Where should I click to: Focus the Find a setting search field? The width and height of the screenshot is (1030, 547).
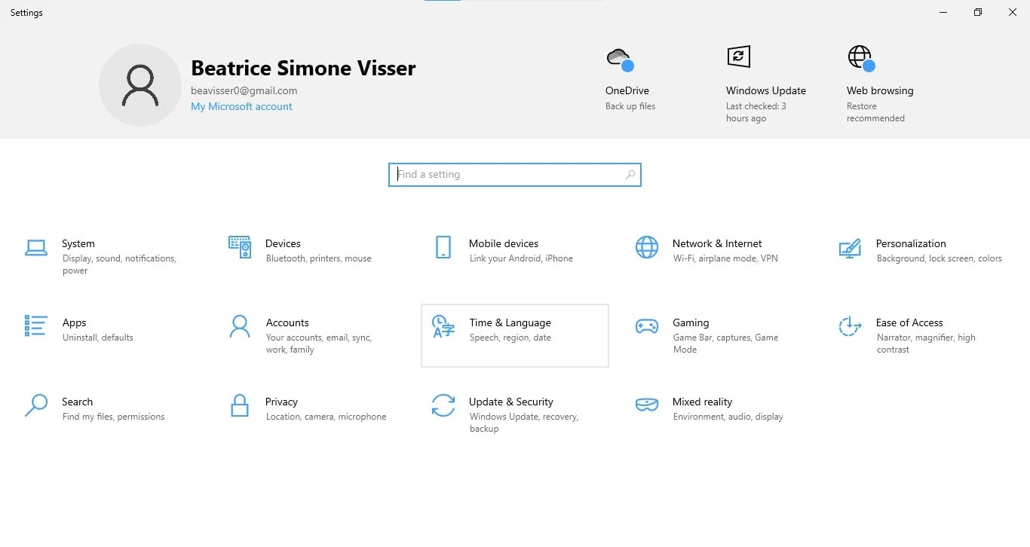[x=515, y=175]
